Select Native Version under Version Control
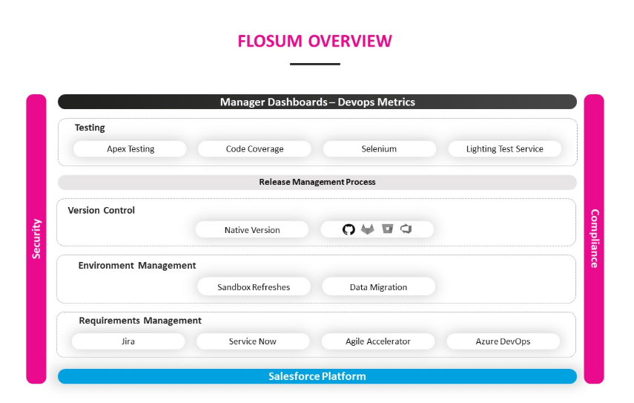Viewport: 634px width, 403px height. (252, 230)
